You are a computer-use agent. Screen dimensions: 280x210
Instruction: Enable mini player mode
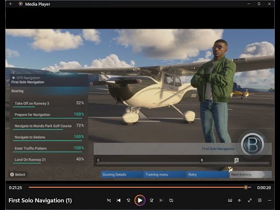(x=260, y=200)
